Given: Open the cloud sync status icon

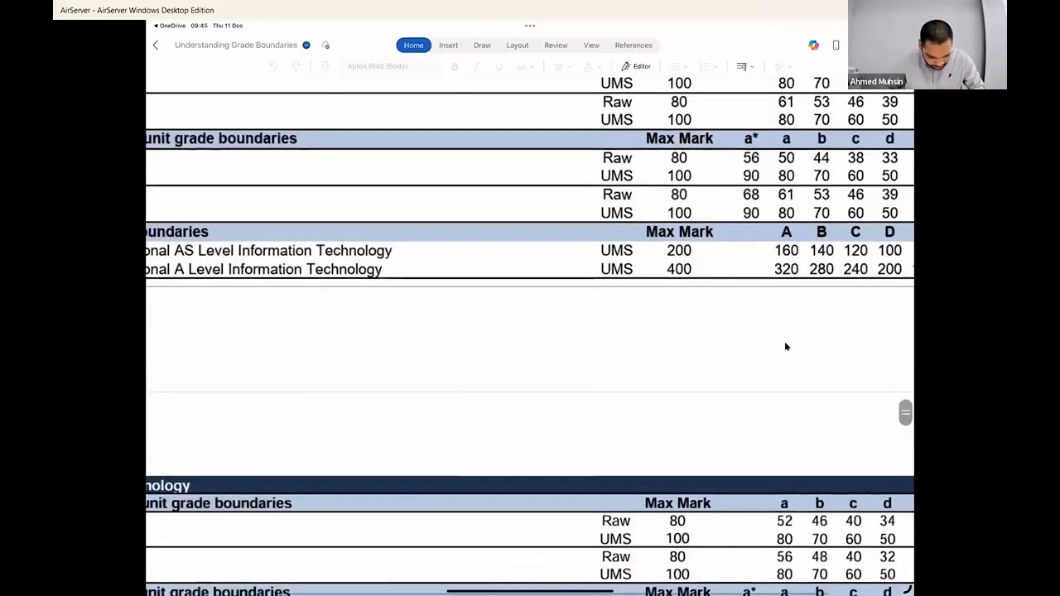Looking at the screenshot, I should [x=325, y=45].
